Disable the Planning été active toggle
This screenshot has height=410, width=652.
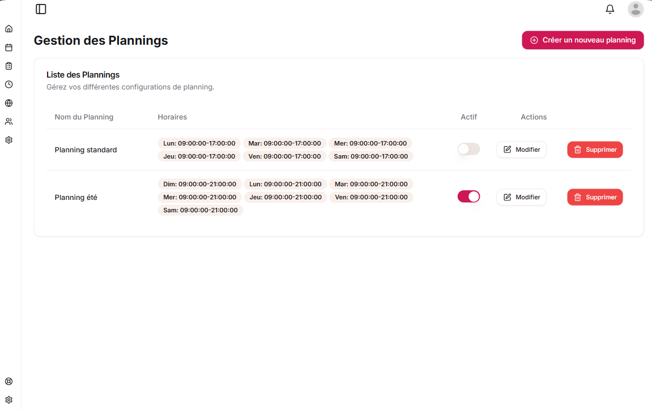pos(468,197)
